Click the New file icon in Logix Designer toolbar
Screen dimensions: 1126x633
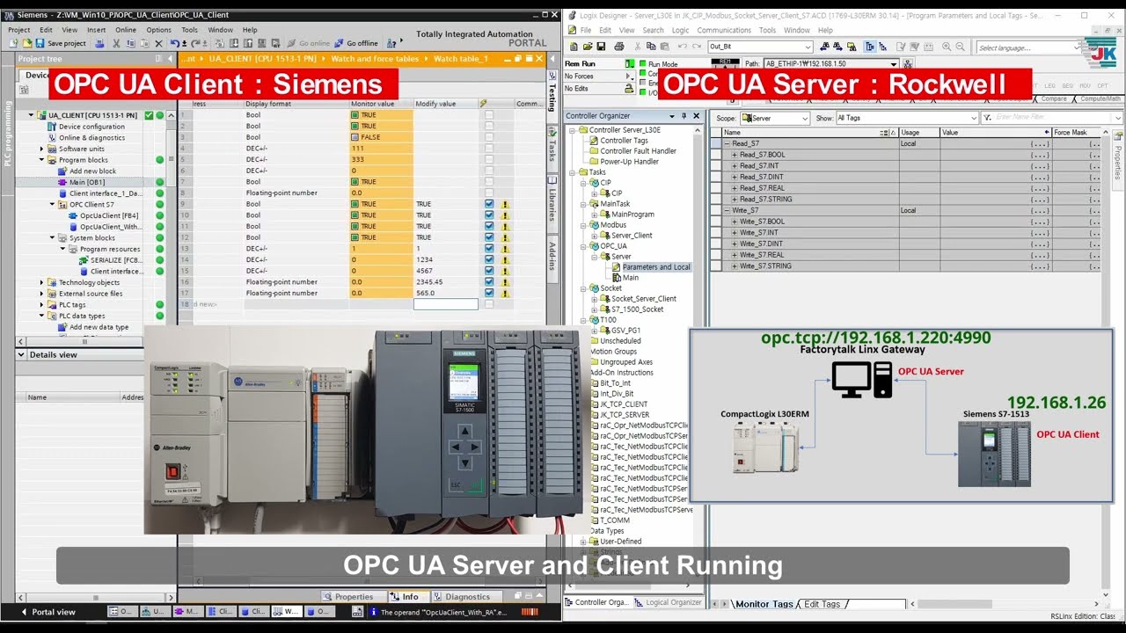point(574,47)
